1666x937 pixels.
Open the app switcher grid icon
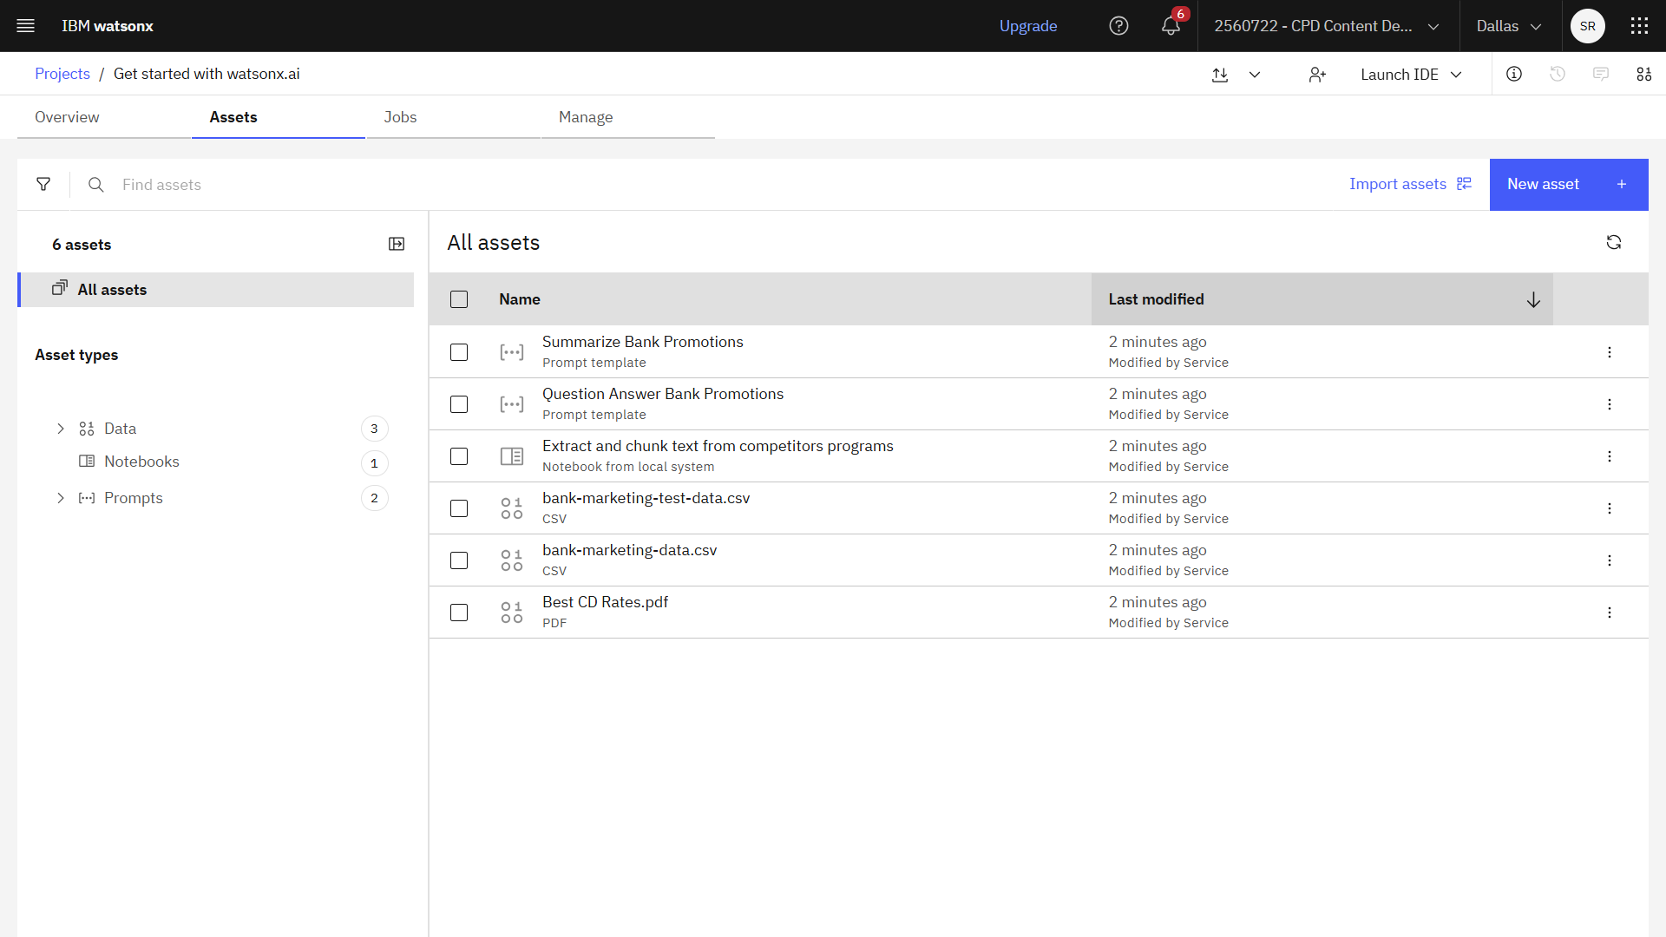(x=1639, y=26)
